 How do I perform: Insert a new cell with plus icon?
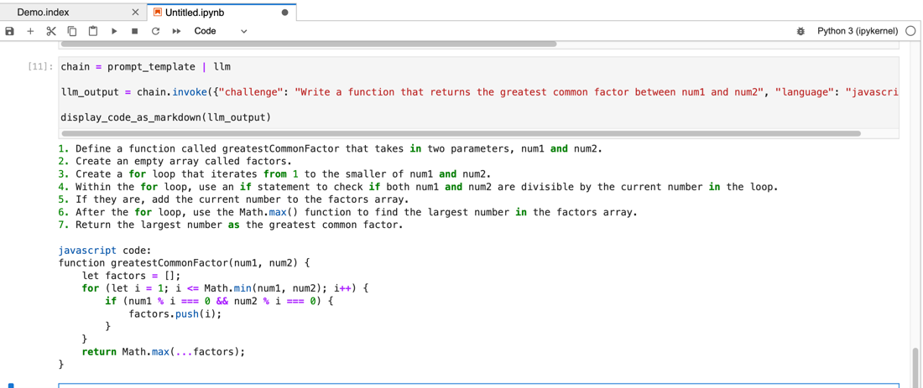click(x=30, y=31)
